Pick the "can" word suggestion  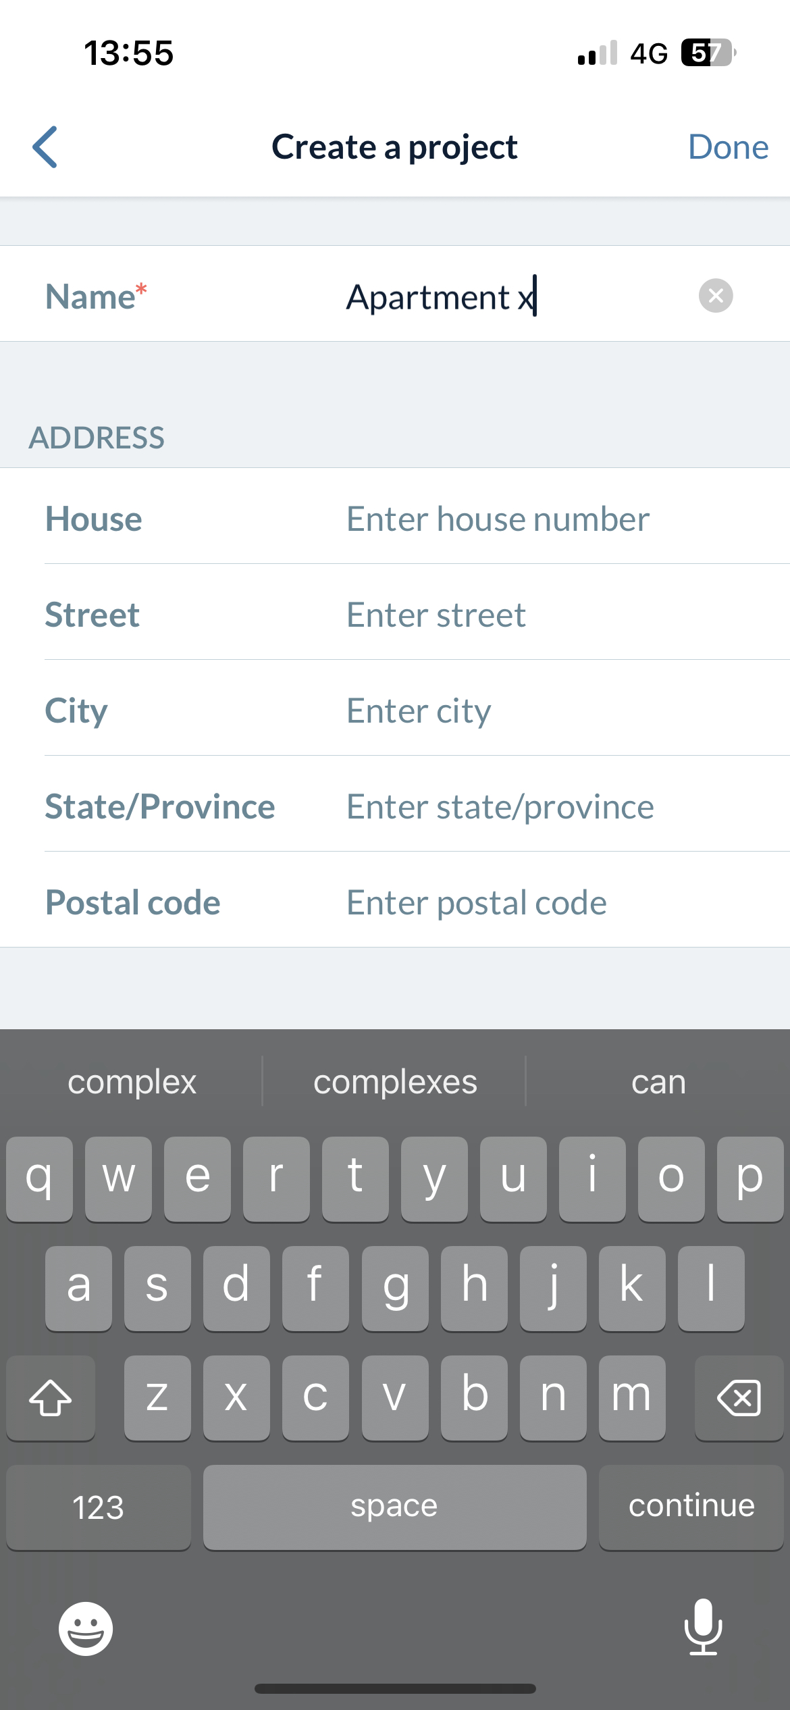658,1082
